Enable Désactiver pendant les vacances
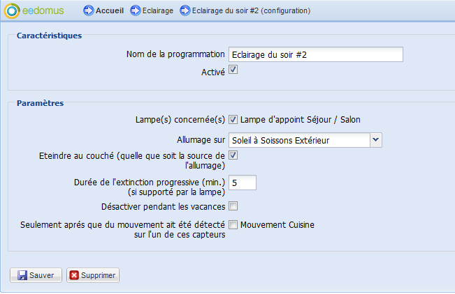The image size is (455, 294). pos(233,206)
